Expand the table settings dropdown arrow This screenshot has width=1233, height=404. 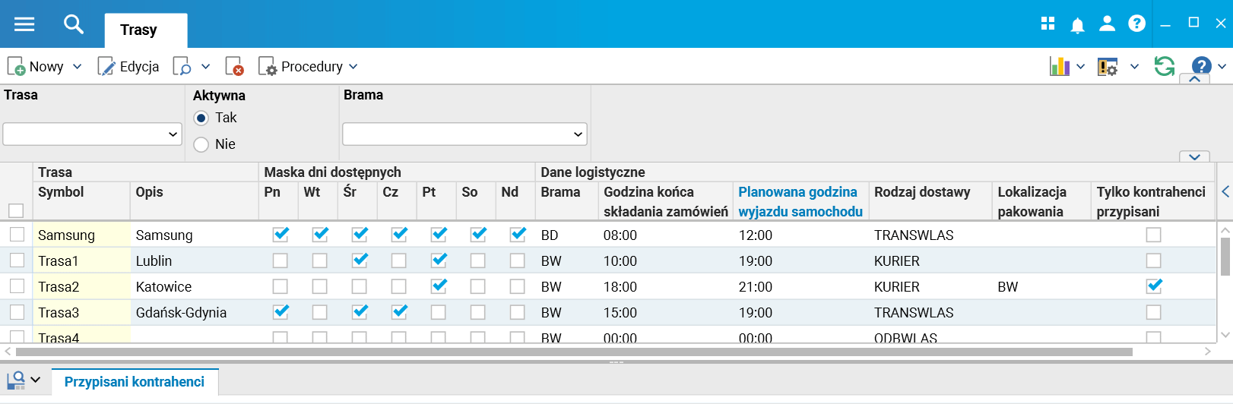[1134, 67]
